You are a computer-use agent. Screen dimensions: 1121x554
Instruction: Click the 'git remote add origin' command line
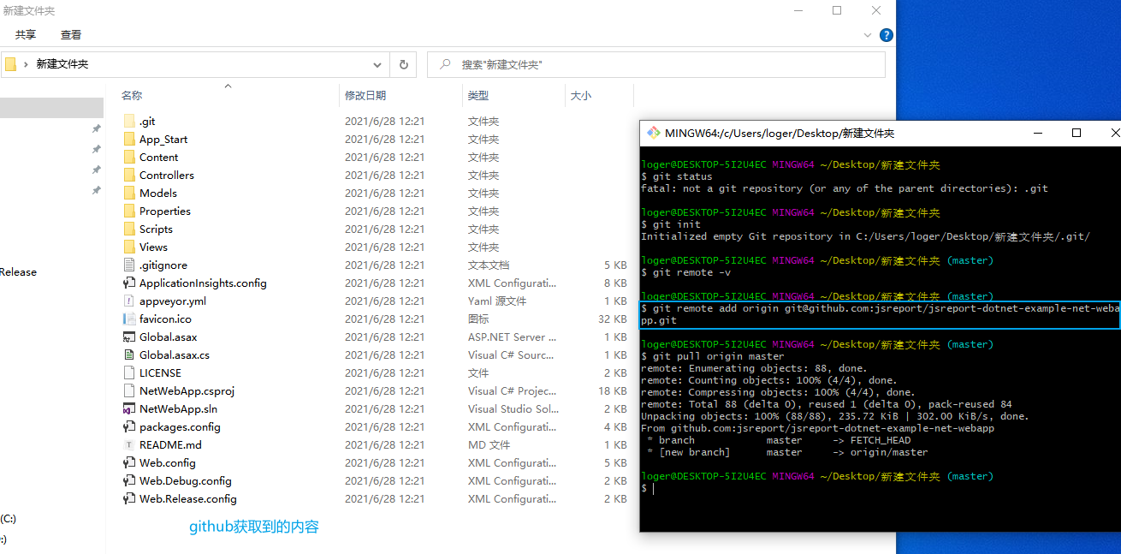(880, 314)
